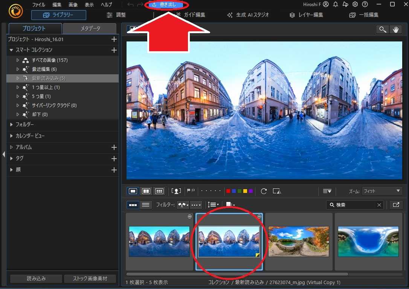Open the library in a new window
This screenshot has width=409, height=289.
click(x=396, y=205)
